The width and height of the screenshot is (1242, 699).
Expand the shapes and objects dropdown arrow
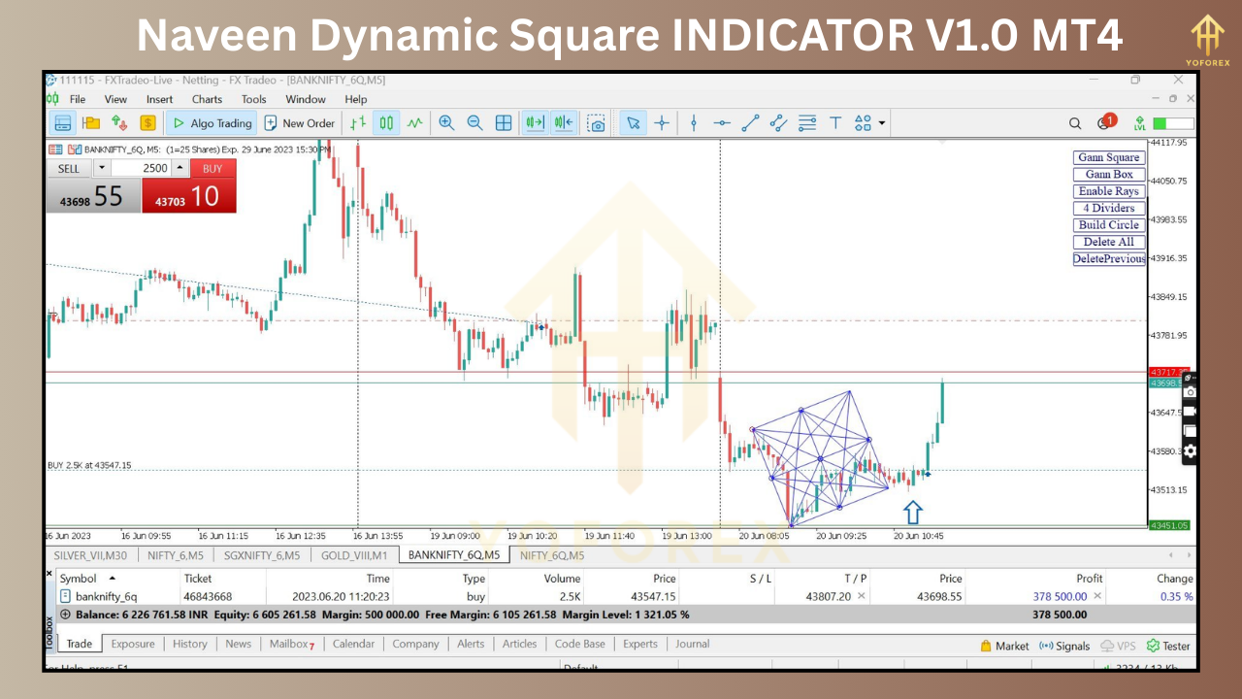(x=882, y=123)
